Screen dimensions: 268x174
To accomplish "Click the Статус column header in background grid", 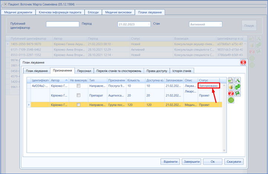I will [x=151, y=39].
